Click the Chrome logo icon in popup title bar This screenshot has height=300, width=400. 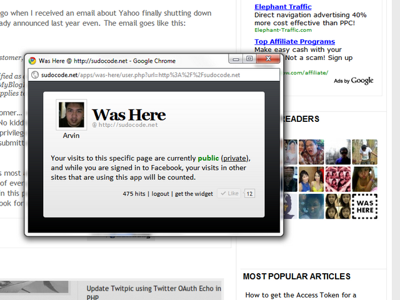point(32,61)
